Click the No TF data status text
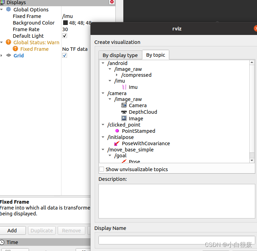Screen dimensions: 257x251 click(x=75, y=49)
